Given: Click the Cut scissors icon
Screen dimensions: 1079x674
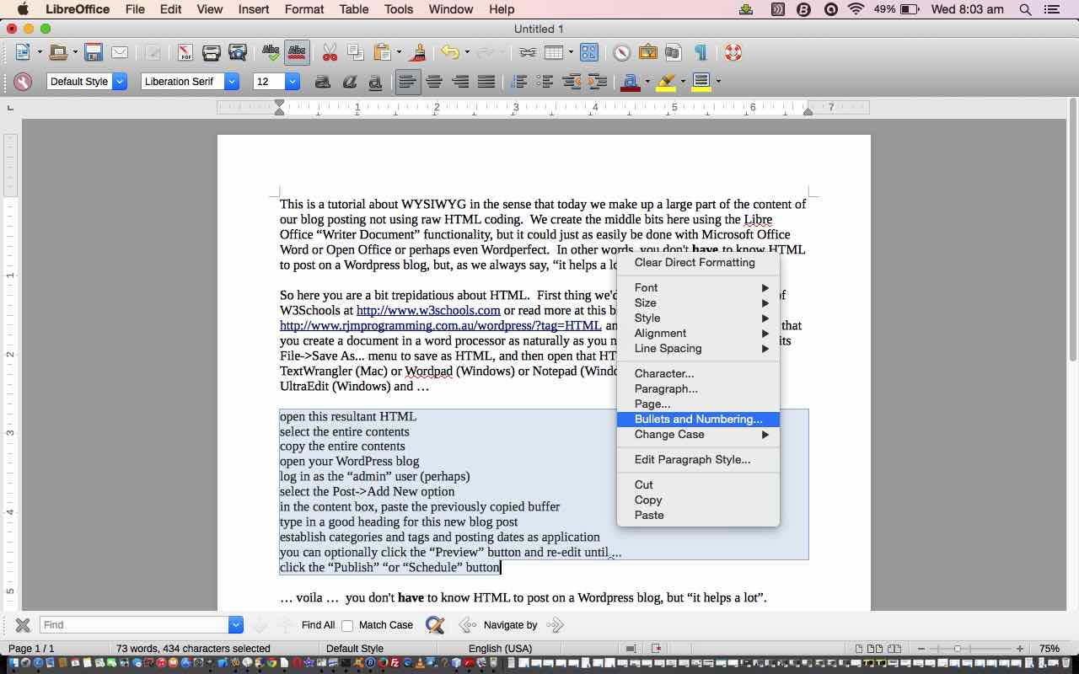Looking at the screenshot, I should (x=330, y=53).
